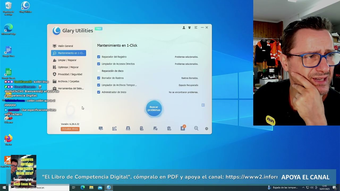The height and width of the screenshot is (191, 340).
Task: Open Firefox desktop shortcut
Action: click(x=8, y=140)
